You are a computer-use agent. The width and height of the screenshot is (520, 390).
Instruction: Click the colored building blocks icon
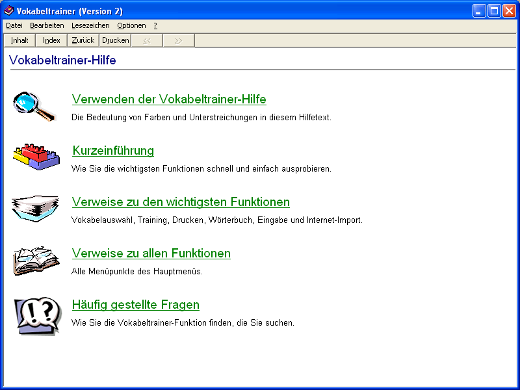pyautogui.click(x=36, y=157)
